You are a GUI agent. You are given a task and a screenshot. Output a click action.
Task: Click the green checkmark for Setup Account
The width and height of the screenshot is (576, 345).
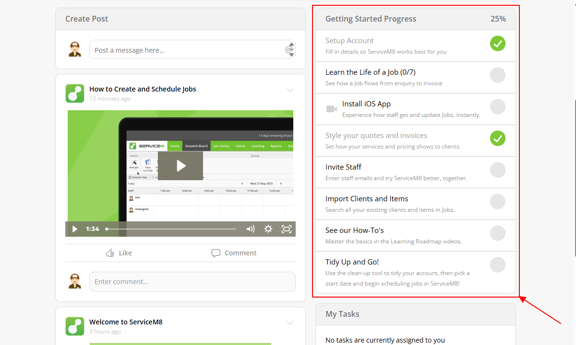pyautogui.click(x=498, y=44)
